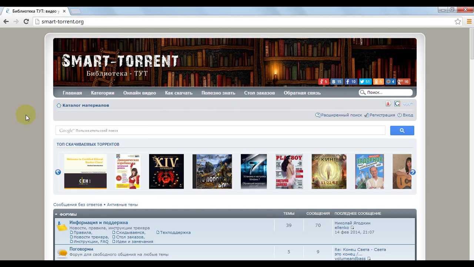The height and width of the screenshot is (267, 474).
Task: Click the font size change icon
Action: (x=408, y=104)
